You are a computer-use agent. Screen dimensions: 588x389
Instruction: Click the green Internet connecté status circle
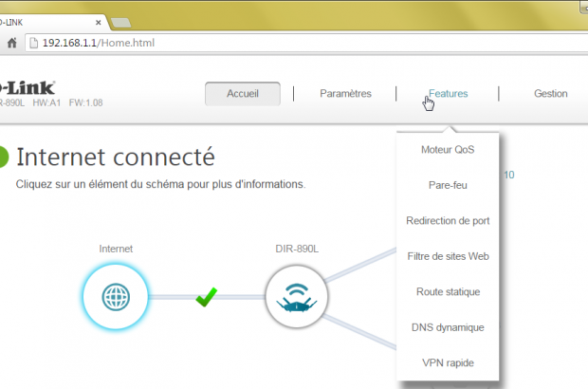[x=4, y=157]
